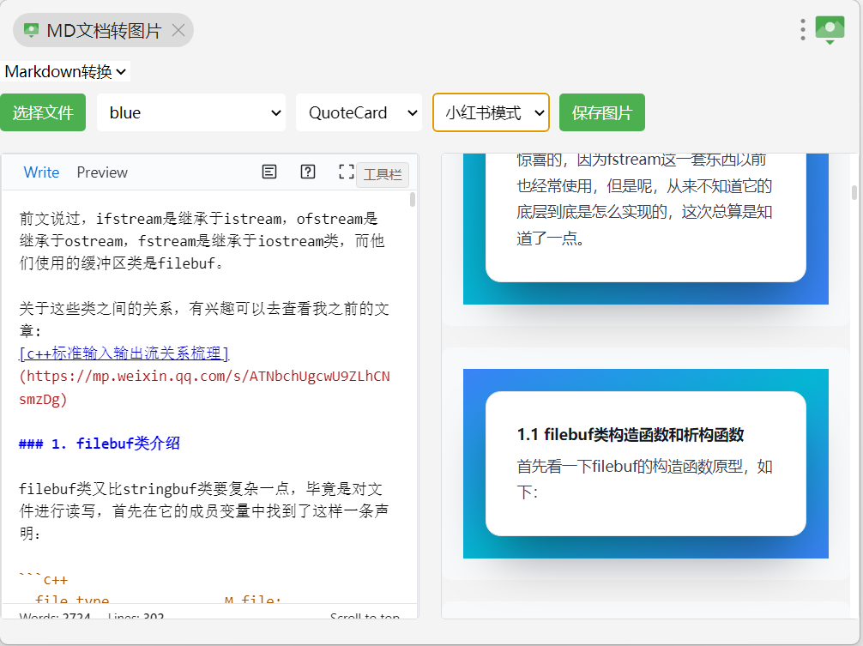Open the three-dot options menu
The height and width of the screenshot is (646, 863).
pos(803,30)
